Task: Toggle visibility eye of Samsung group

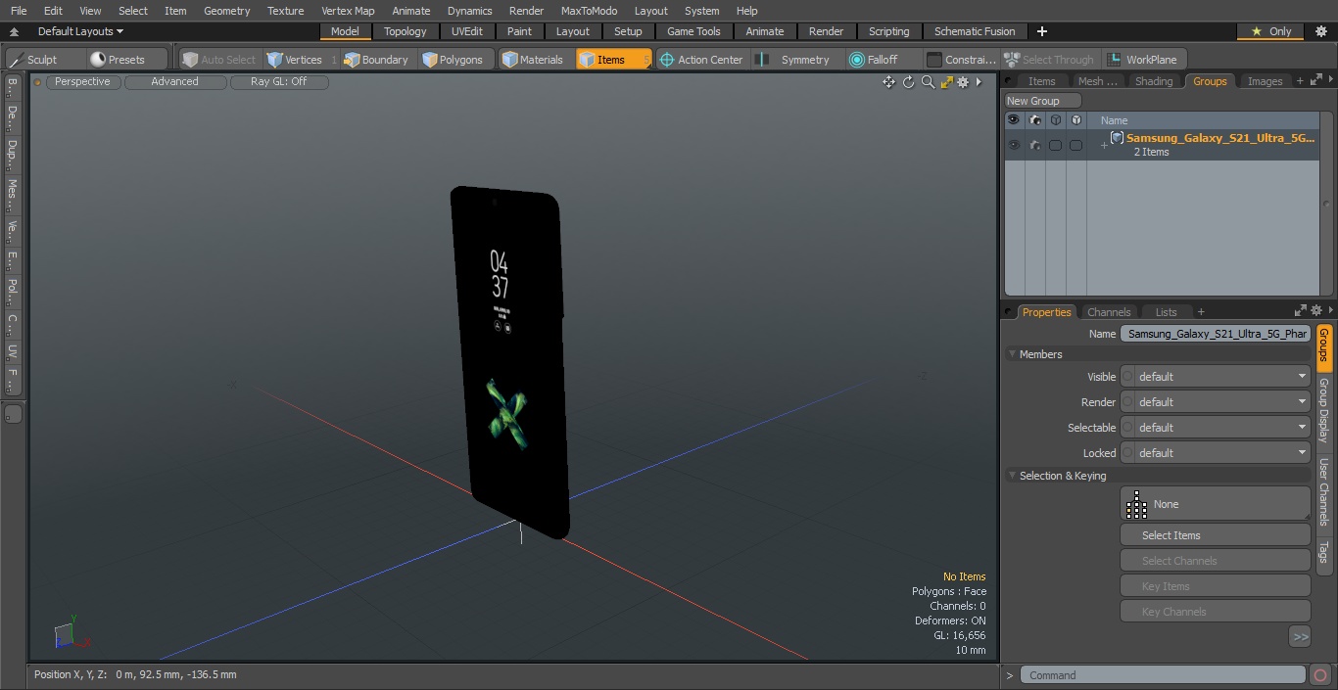Action: tap(1014, 145)
